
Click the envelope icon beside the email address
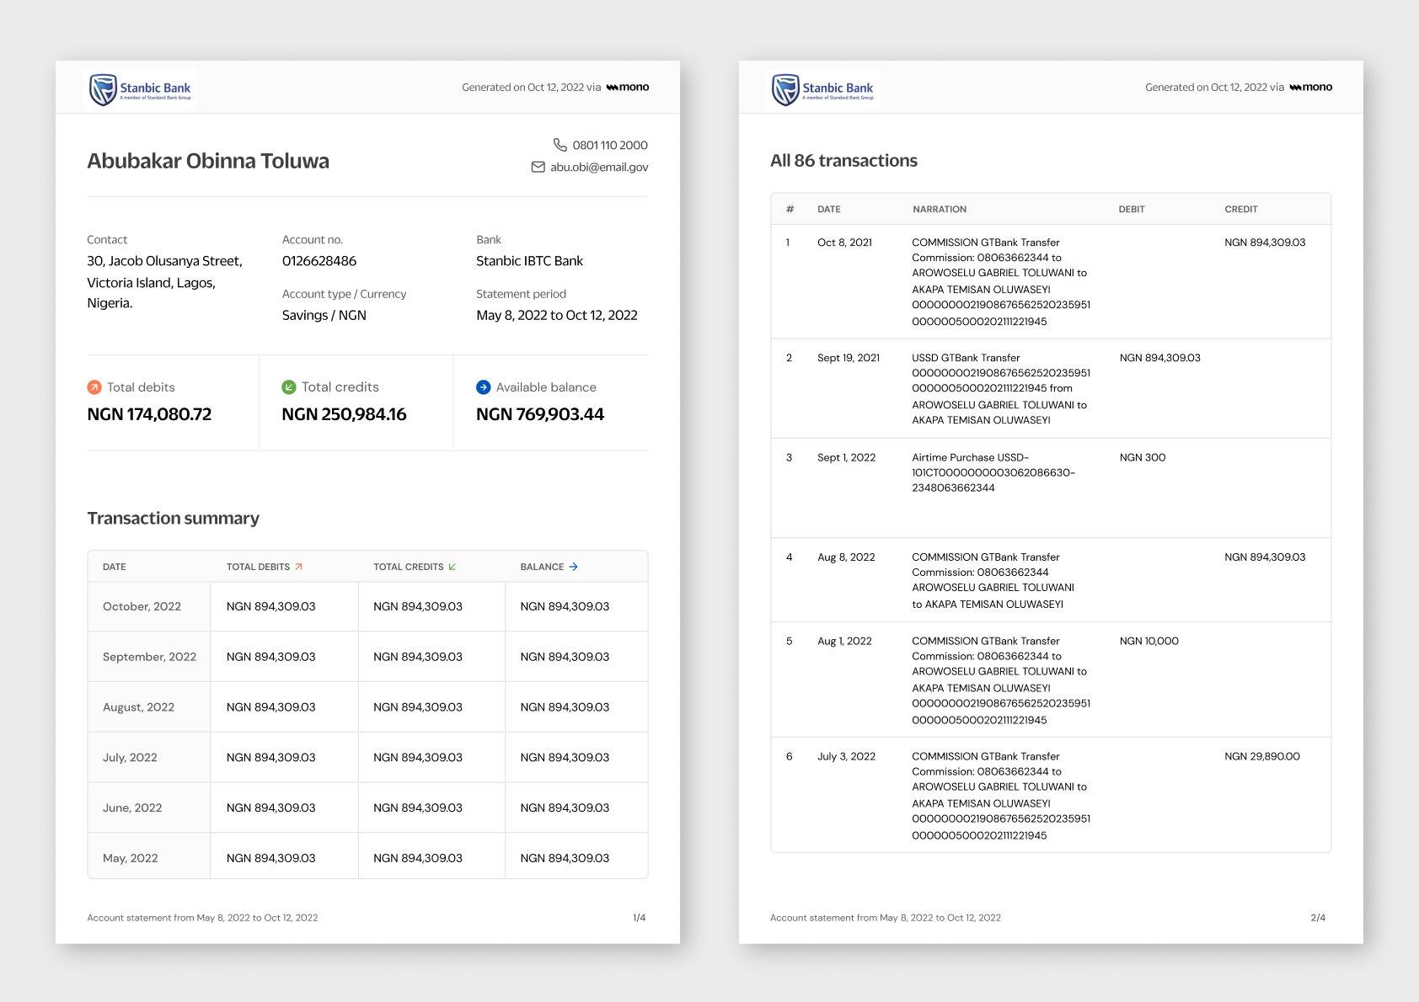click(x=538, y=168)
